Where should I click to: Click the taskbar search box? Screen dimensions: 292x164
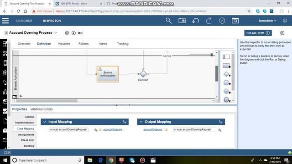(47, 160)
